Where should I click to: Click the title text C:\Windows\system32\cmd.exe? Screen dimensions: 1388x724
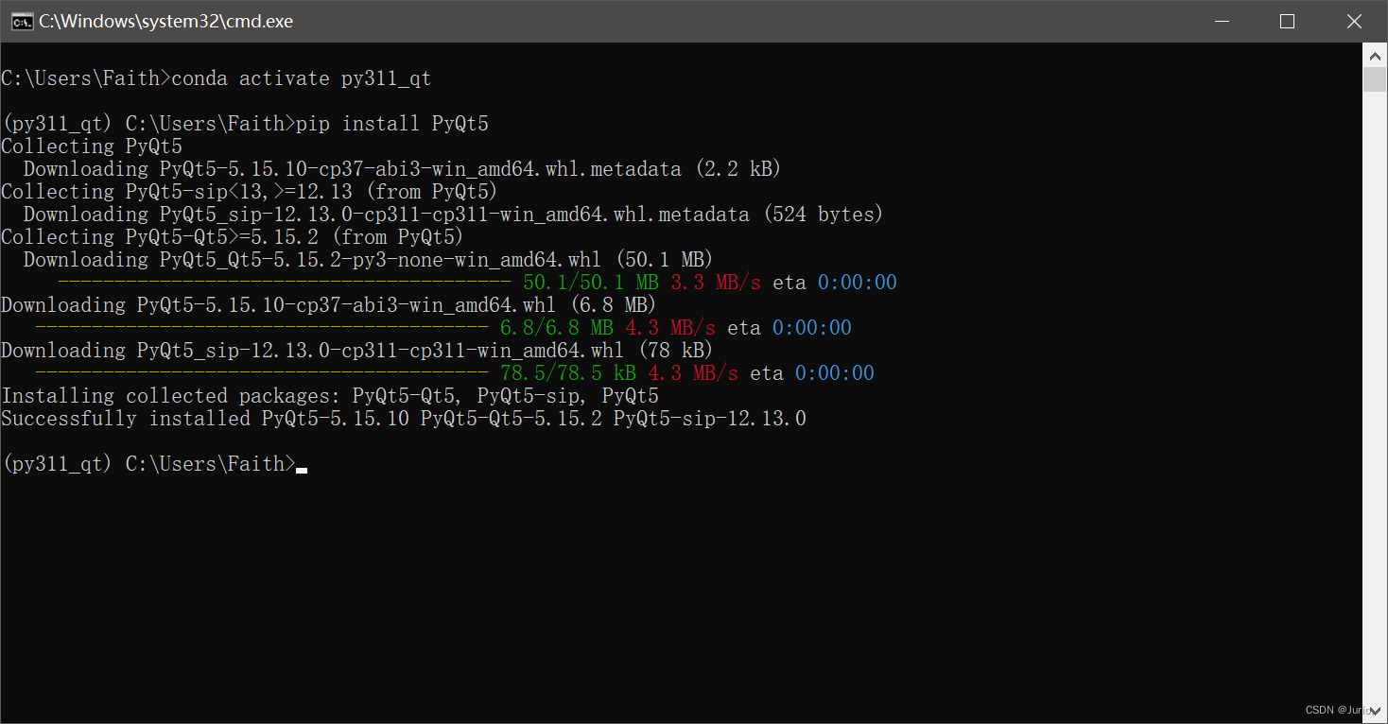click(165, 22)
